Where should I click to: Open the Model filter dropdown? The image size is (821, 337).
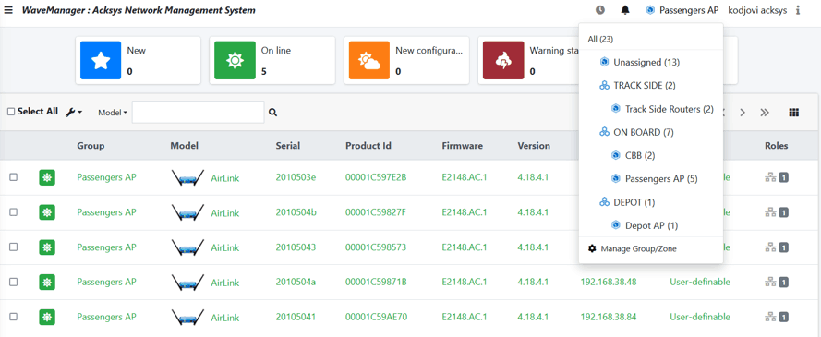(x=113, y=113)
